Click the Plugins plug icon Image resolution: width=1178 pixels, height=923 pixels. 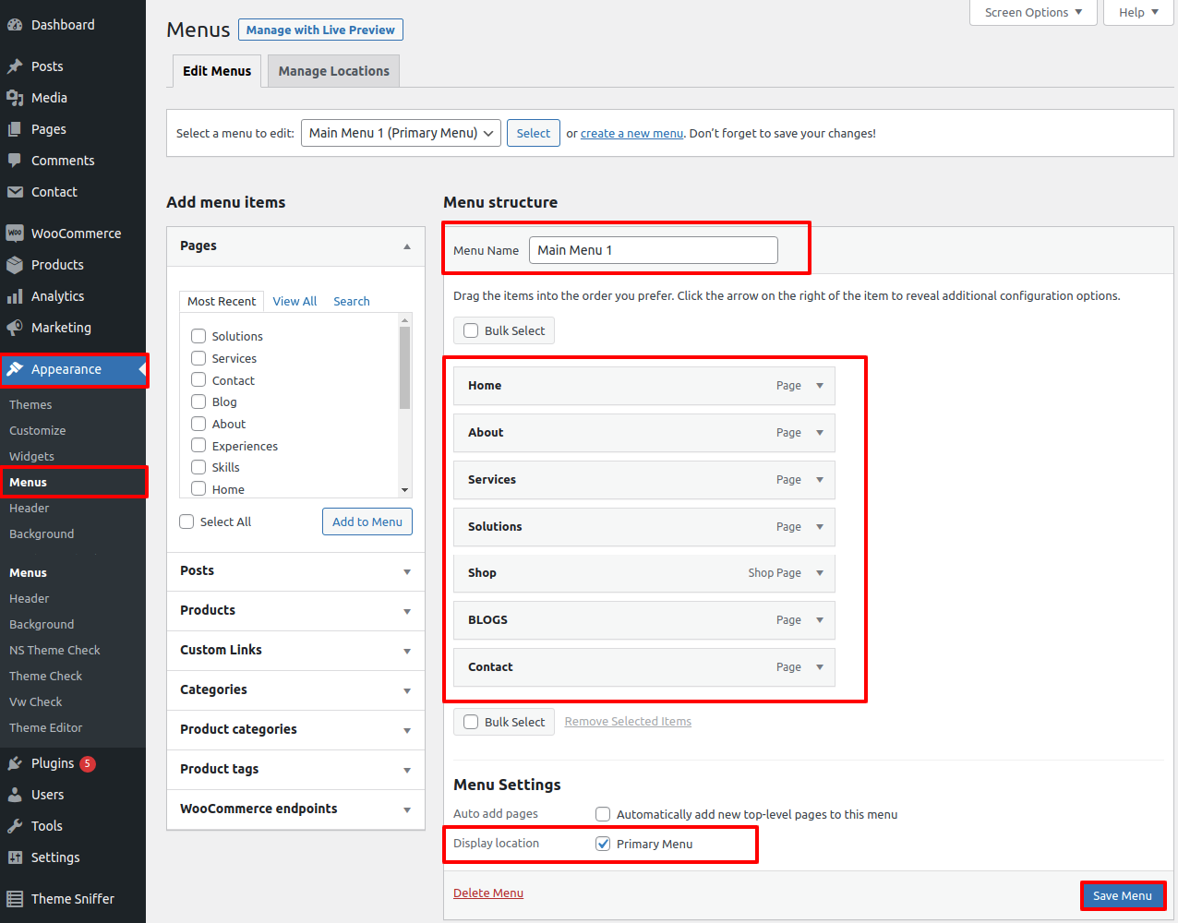(x=15, y=763)
